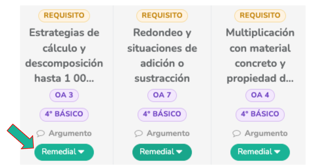This screenshot has width=309, height=168.
Task: Click the REQUISITO badge above Redondeo y situaciones
Action: (x=162, y=15)
